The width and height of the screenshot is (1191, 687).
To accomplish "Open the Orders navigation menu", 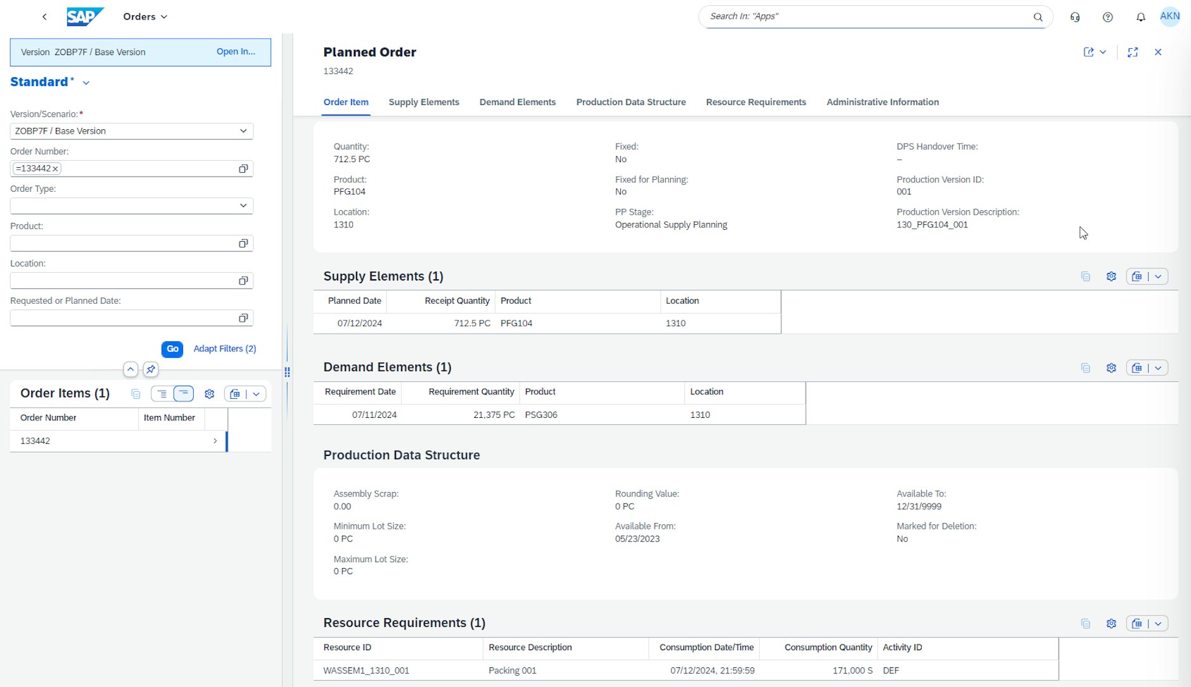I will [x=144, y=16].
